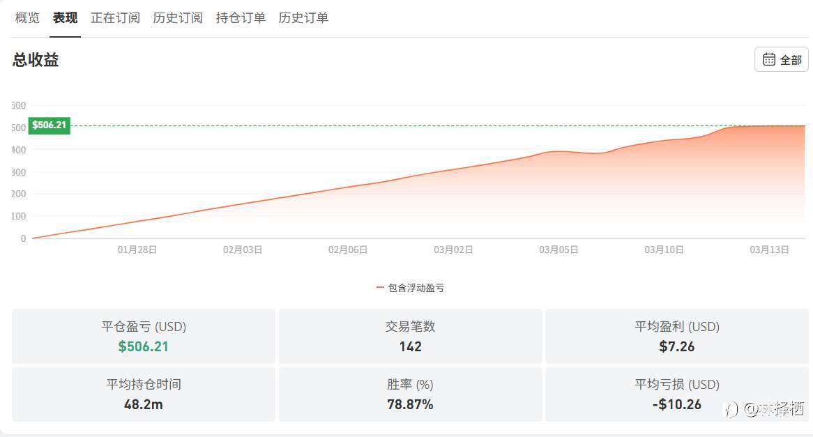Open the 全部 date range selector

tap(782, 60)
